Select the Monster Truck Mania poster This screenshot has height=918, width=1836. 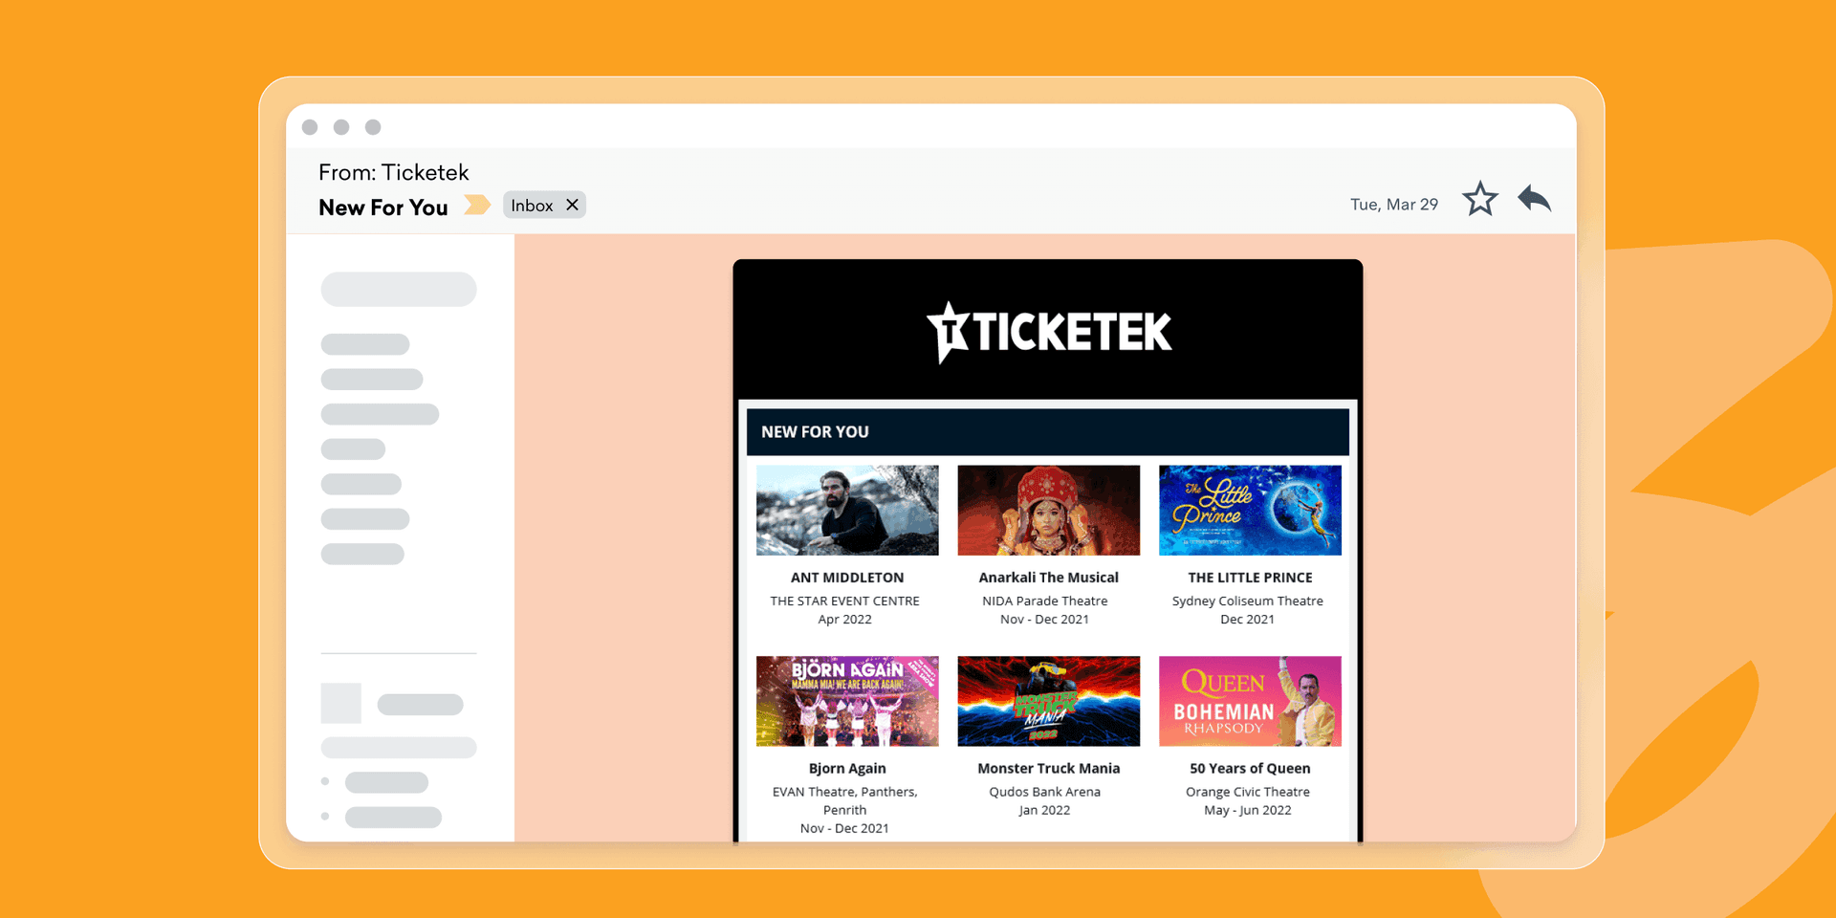click(x=1048, y=701)
